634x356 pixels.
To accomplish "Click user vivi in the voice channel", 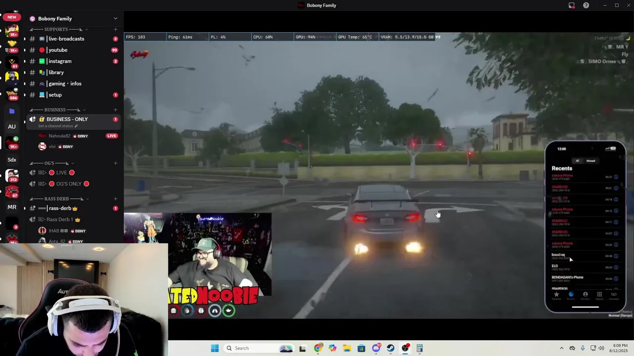I will (55, 146).
